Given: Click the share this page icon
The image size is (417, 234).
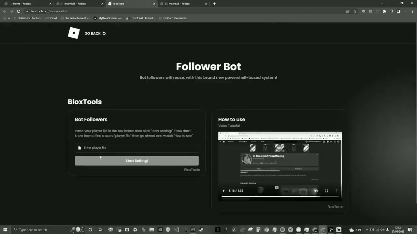Looking at the screenshot, I should pos(348,11).
